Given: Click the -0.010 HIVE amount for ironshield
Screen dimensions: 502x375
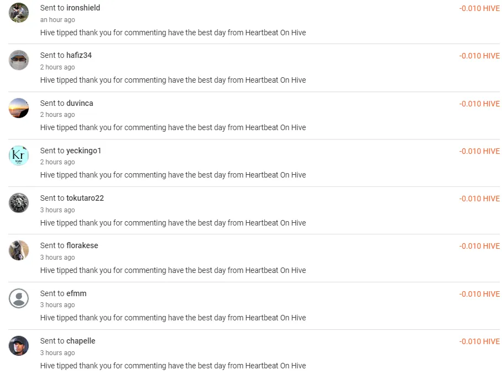Looking at the screenshot, I should pyautogui.click(x=479, y=8).
